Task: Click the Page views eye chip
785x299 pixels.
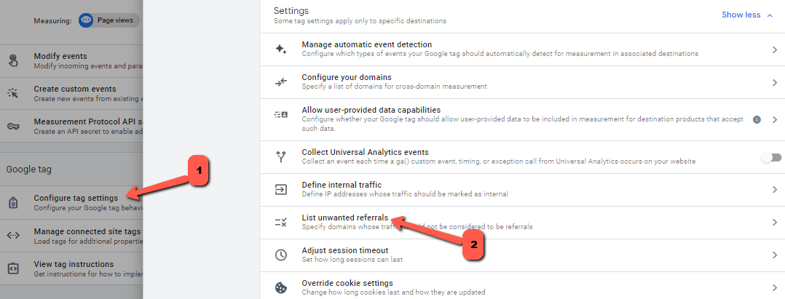Action: (x=109, y=20)
